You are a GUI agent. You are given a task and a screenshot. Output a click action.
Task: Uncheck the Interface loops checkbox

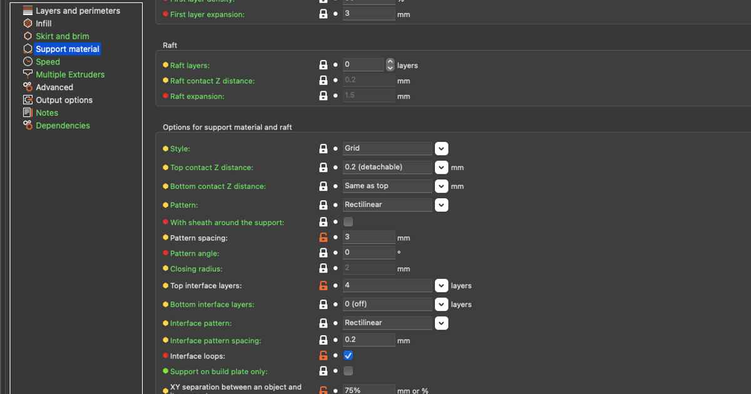click(349, 356)
